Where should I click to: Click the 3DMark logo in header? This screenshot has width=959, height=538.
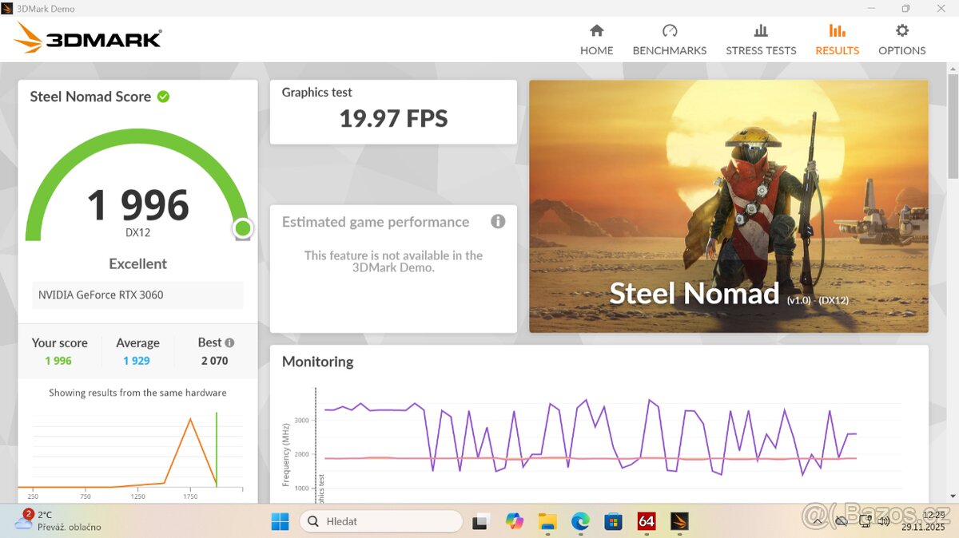(x=88, y=38)
